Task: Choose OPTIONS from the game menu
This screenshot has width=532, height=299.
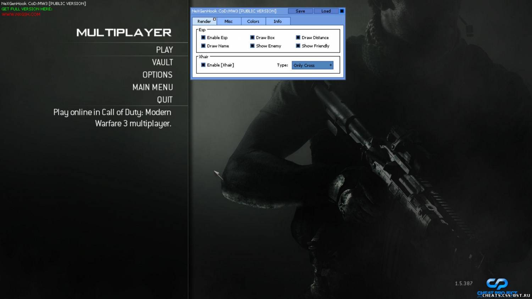Action: click(x=157, y=75)
